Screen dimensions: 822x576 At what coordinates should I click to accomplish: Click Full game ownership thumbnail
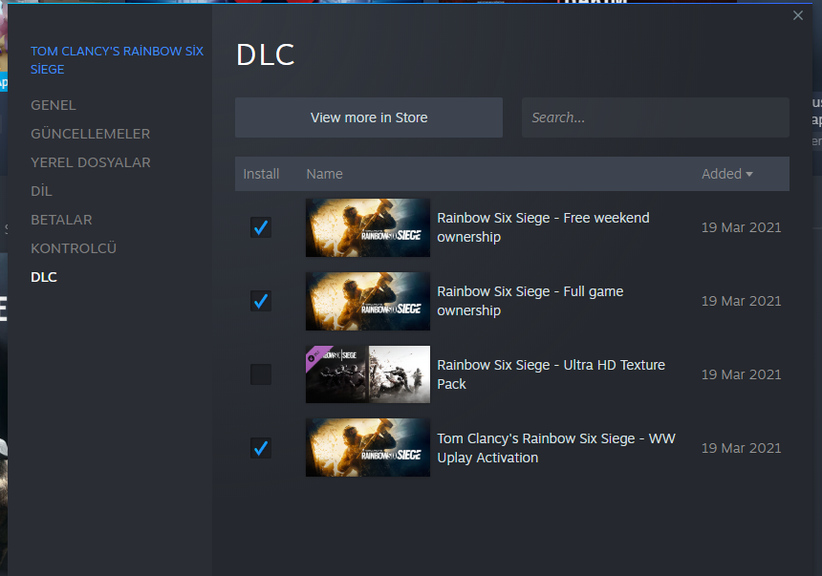click(367, 301)
